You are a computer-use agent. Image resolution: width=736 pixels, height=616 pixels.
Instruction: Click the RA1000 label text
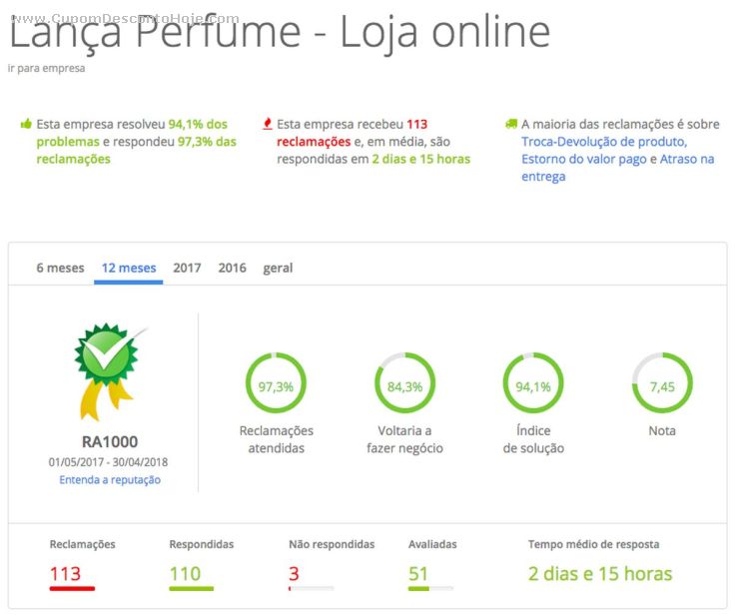(x=110, y=442)
